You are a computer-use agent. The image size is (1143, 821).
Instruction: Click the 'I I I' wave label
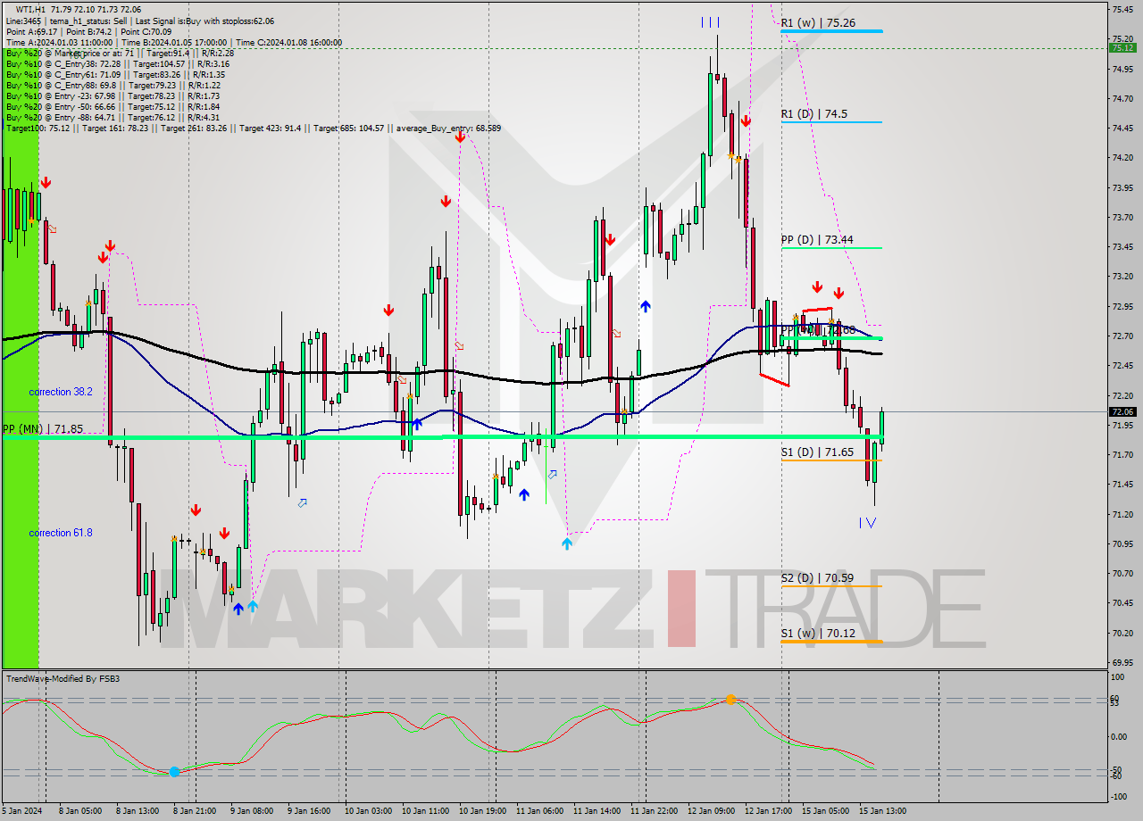[x=710, y=22]
